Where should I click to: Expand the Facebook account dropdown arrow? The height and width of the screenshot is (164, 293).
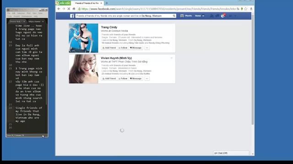(x=235, y=16)
